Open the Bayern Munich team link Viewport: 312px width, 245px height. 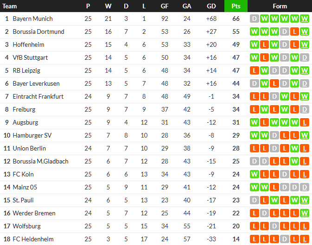pyautogui.click(x=32, y=19)
